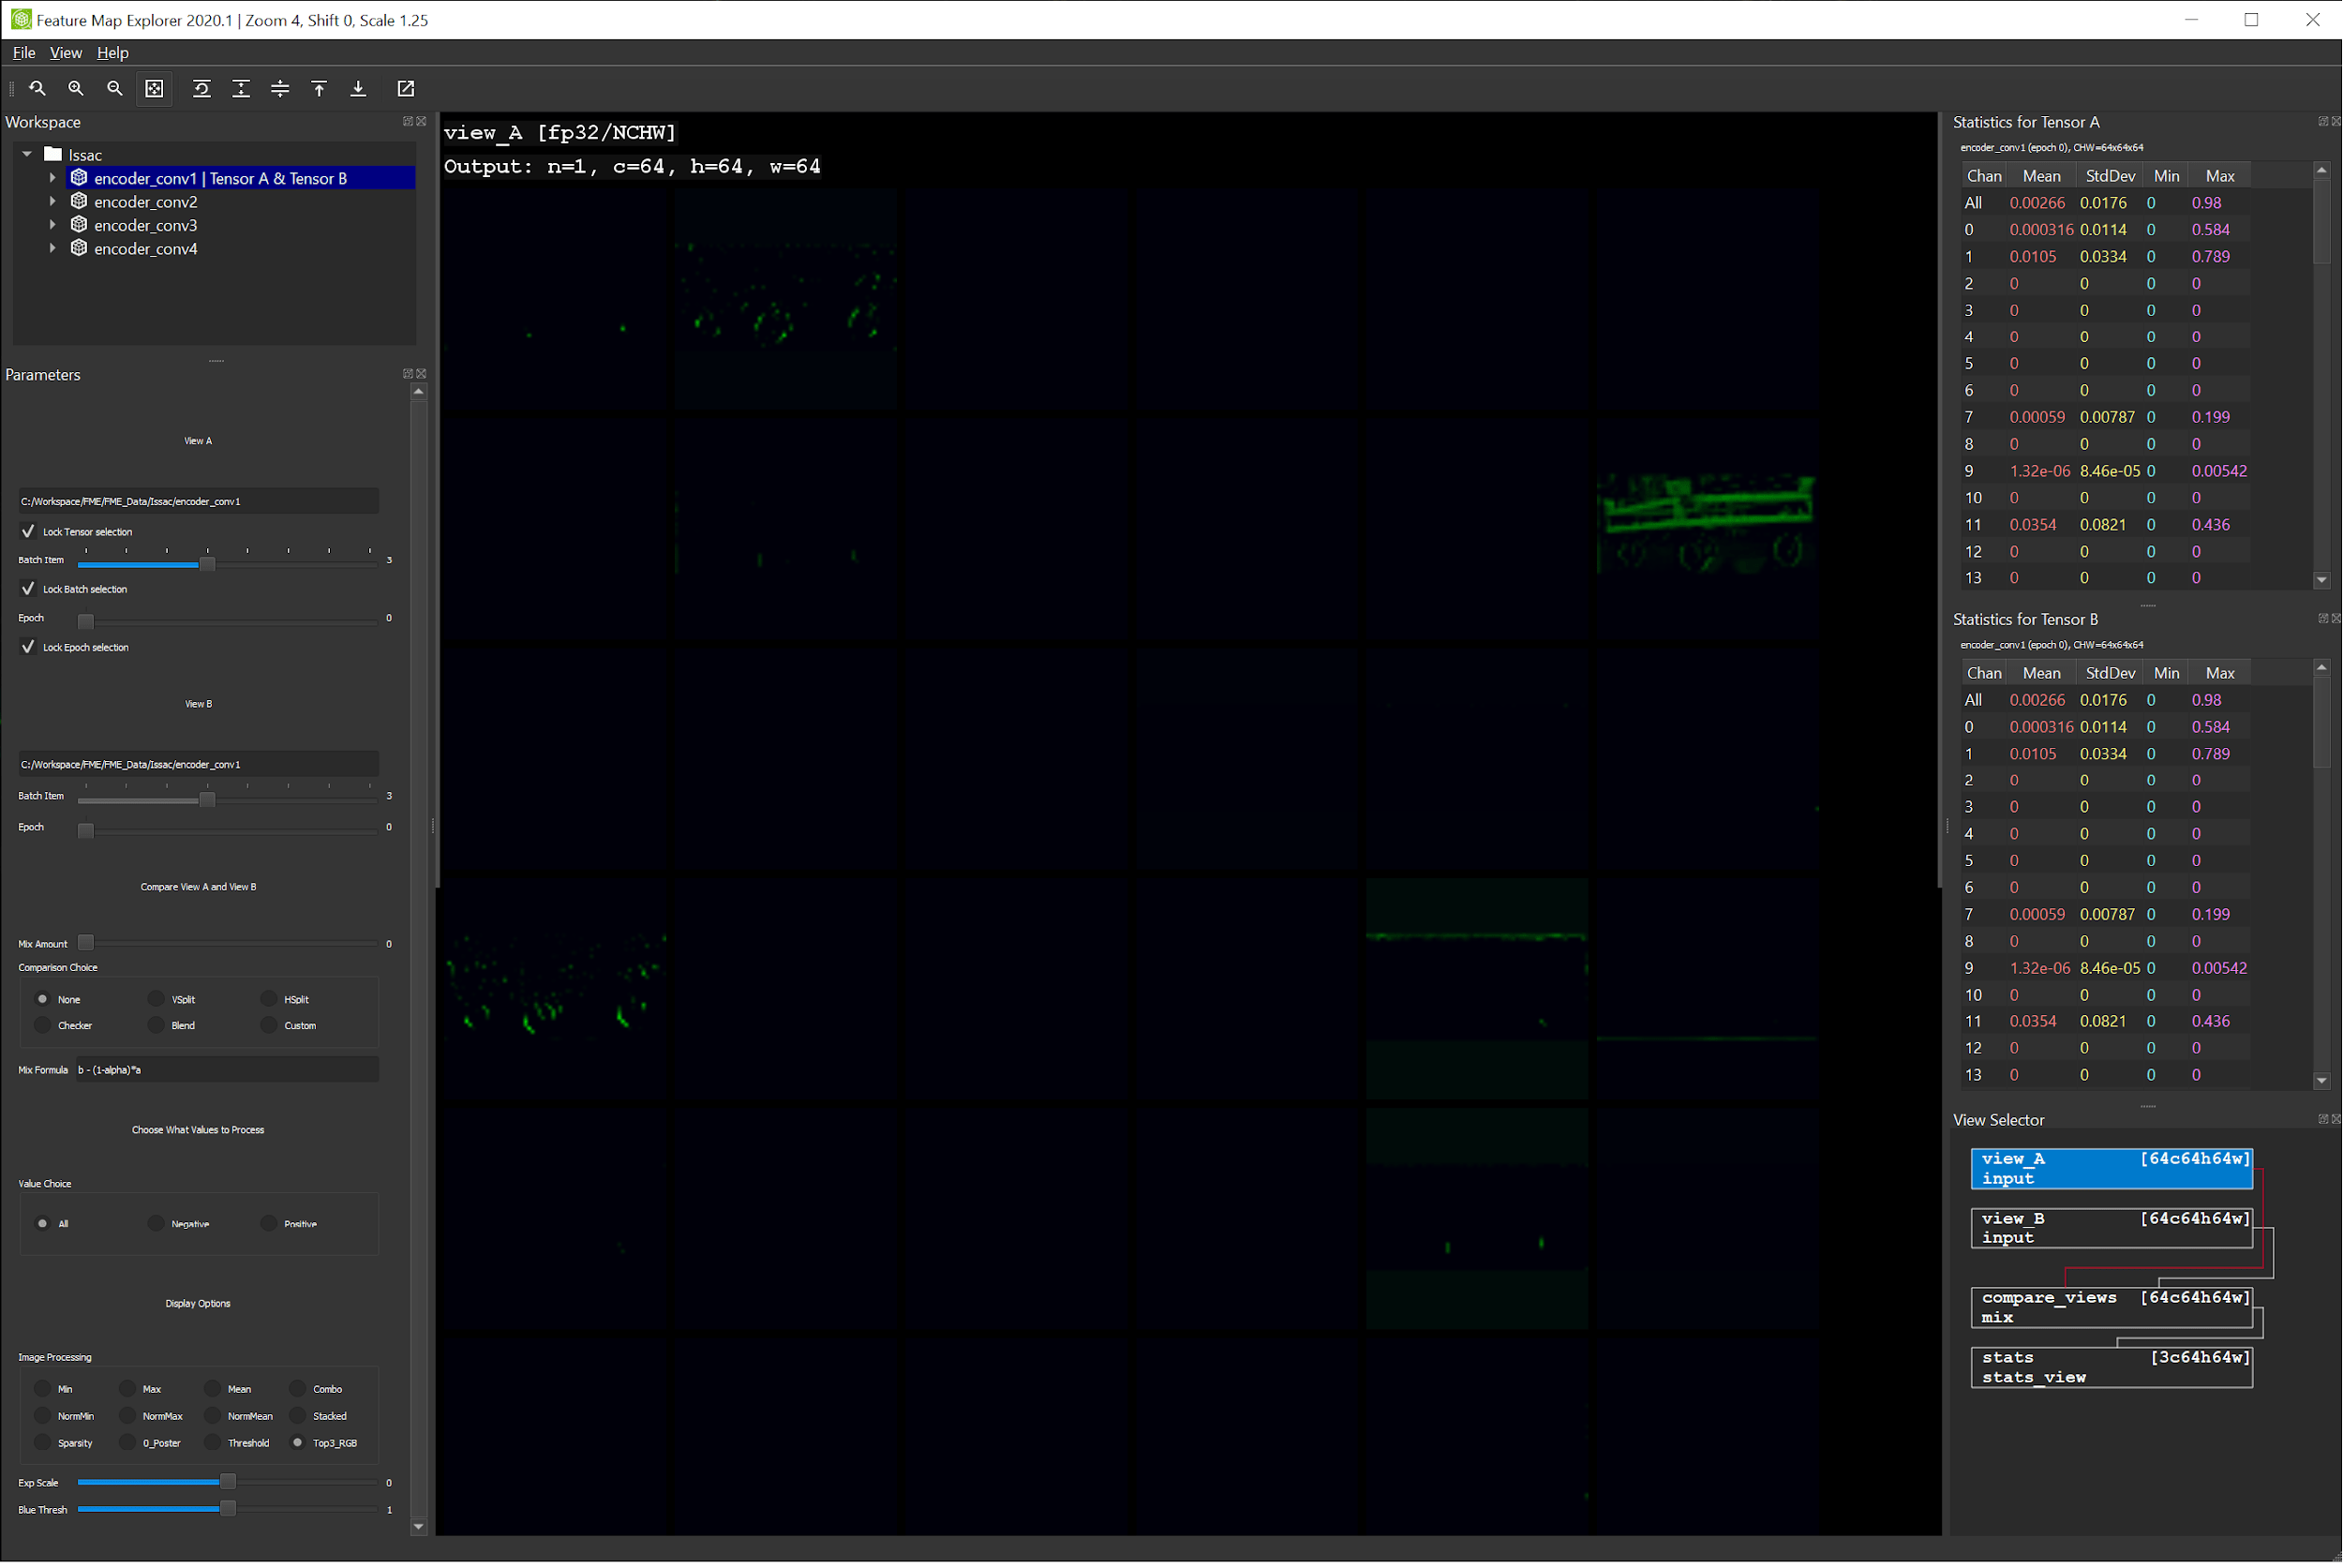The image size is (2343, 1568).
Task: Click the View B path input field
Action: pyautogui.click(x=198, y=764)
